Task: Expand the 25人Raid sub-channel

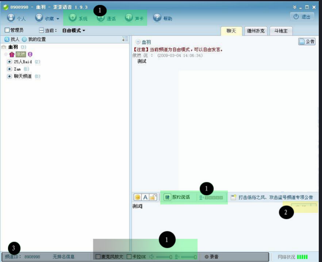Action: (x=9, y=62)
